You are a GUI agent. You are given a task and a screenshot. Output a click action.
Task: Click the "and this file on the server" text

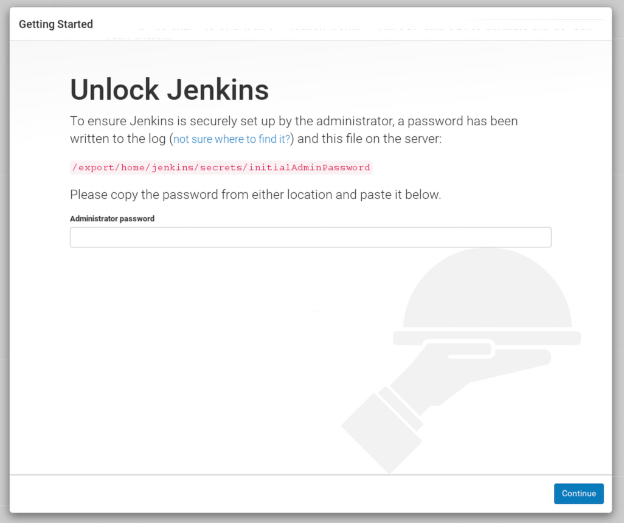point(370,139)
